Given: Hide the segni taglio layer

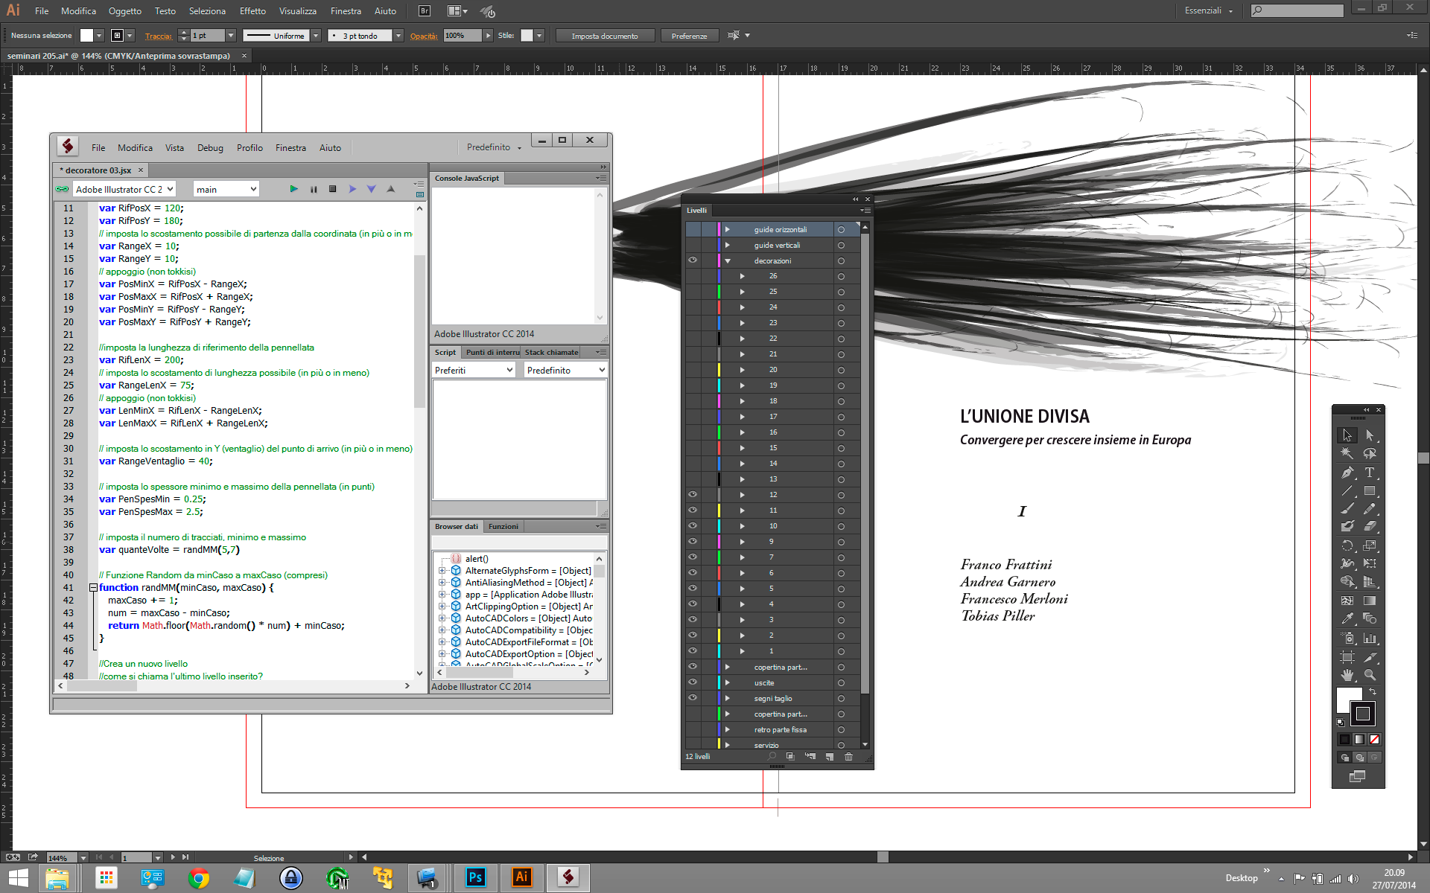Looking at the screenshot, I should tap(693, 698).
